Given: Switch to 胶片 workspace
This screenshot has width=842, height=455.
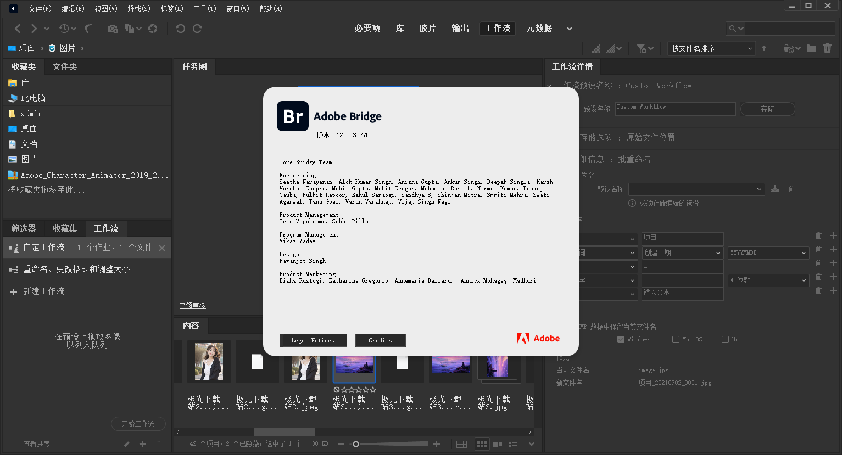Looking at the screenshot, I should [427, 29].
